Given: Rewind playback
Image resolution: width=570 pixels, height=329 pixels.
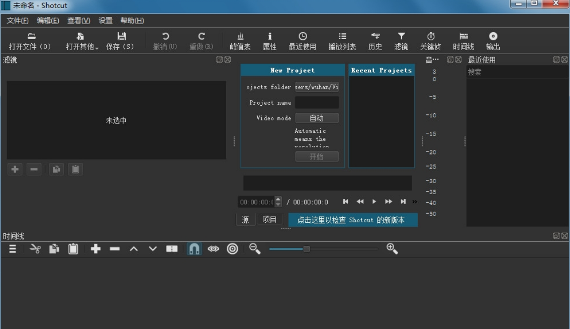Looking at the screenshot, I should (360, 202).
